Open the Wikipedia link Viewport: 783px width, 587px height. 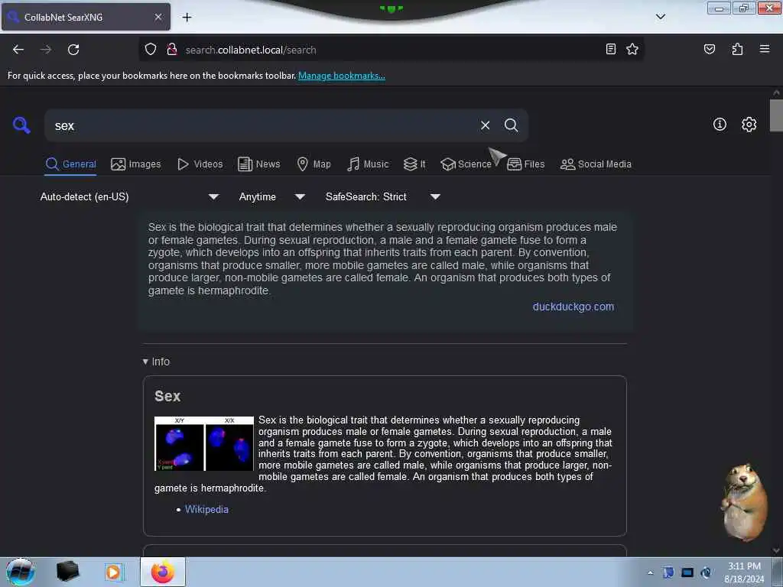pos(206,509)
